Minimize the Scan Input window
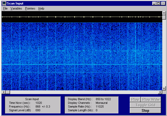The width and height of the screenshot is (167, 116). (x=154, y=3)
